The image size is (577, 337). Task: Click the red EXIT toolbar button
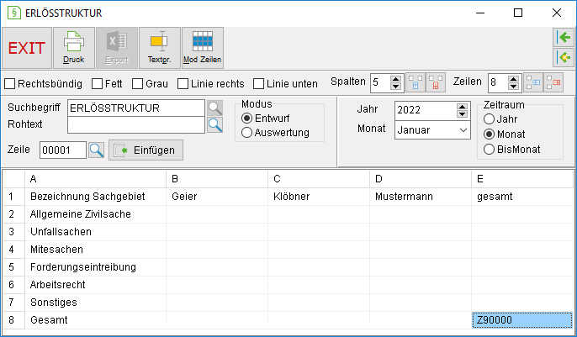point(27,48)
